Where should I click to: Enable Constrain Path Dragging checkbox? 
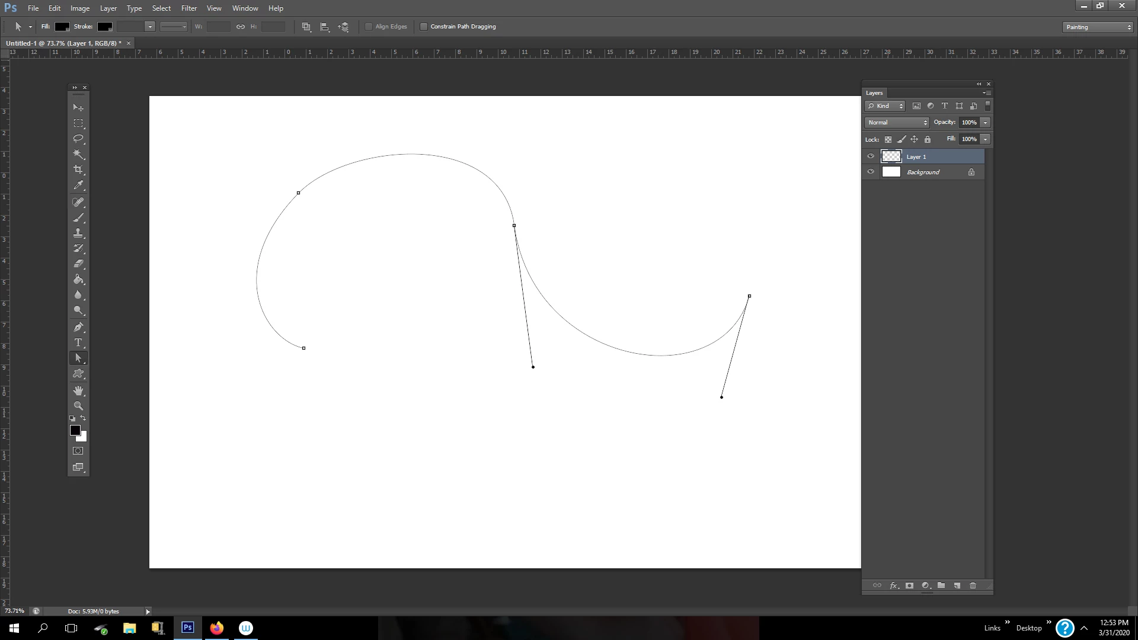pyautogui.click(x=424, y=27)
